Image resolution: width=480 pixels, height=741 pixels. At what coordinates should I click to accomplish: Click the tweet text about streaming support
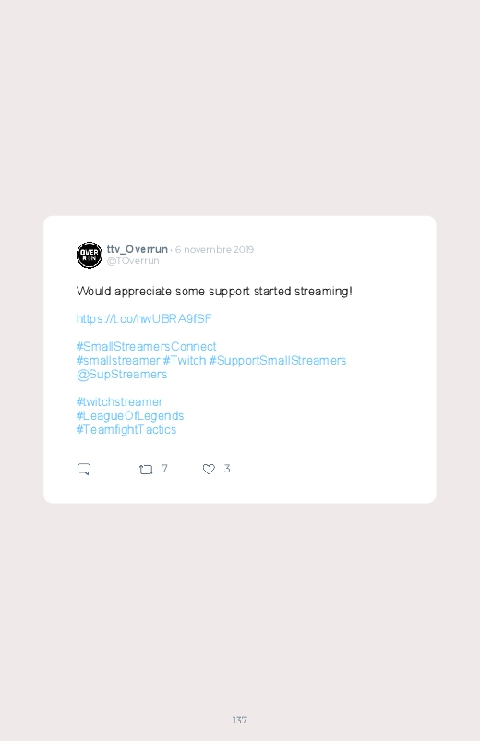click(214, 291)
